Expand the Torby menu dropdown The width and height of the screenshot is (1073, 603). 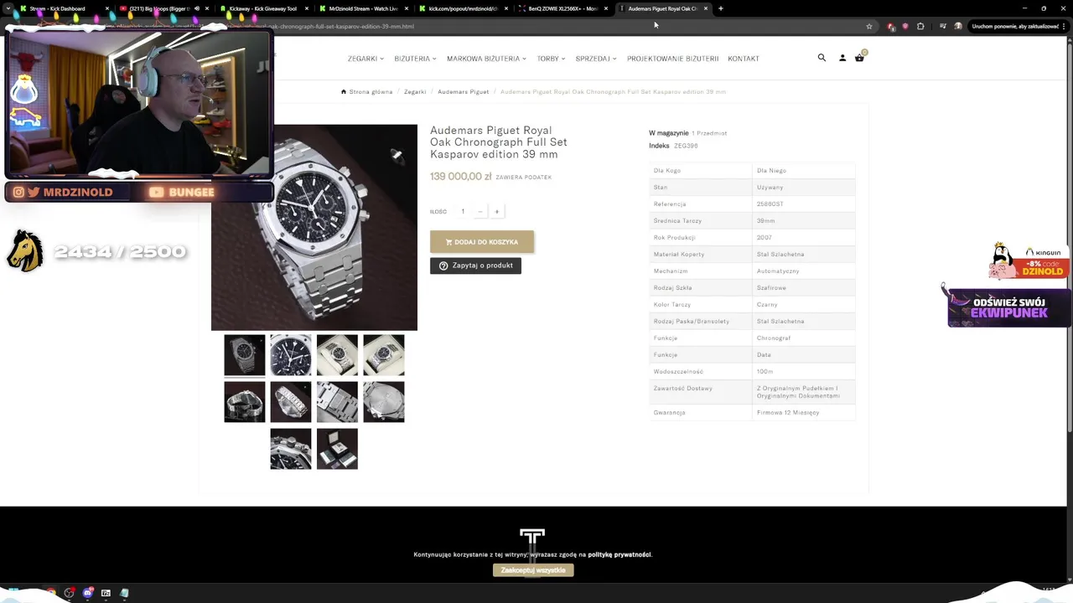pos(551,59)
